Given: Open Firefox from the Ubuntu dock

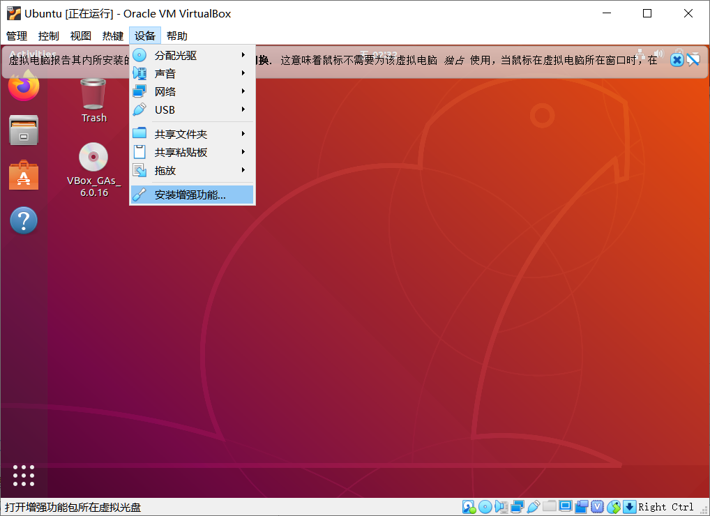Looking at the screenshot, I should pos(24,86).
